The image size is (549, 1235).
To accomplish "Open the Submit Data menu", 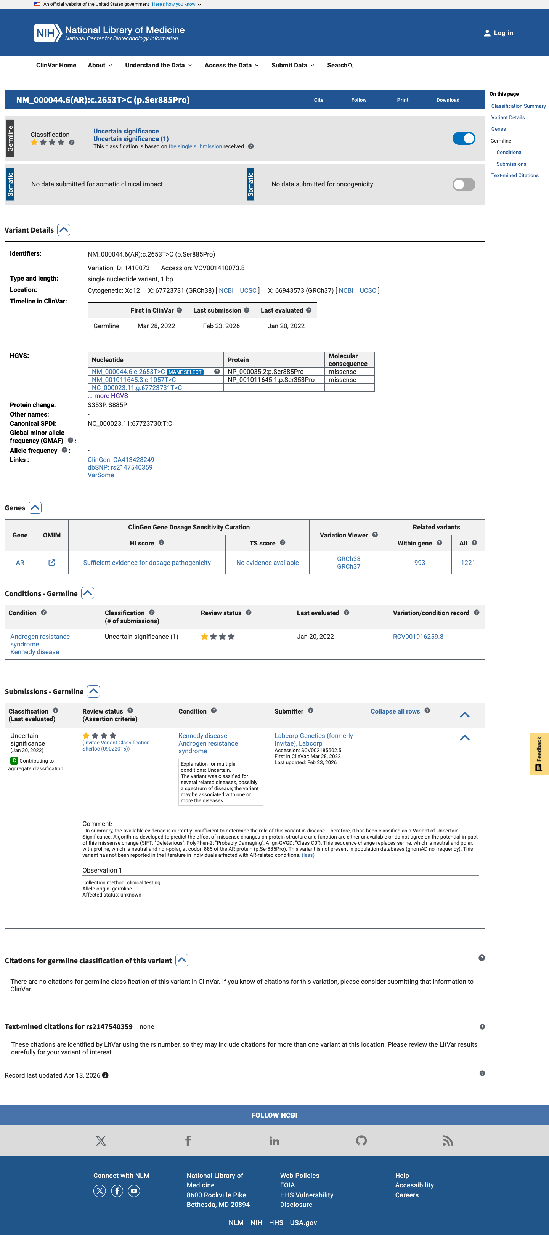I will point(293,65).
